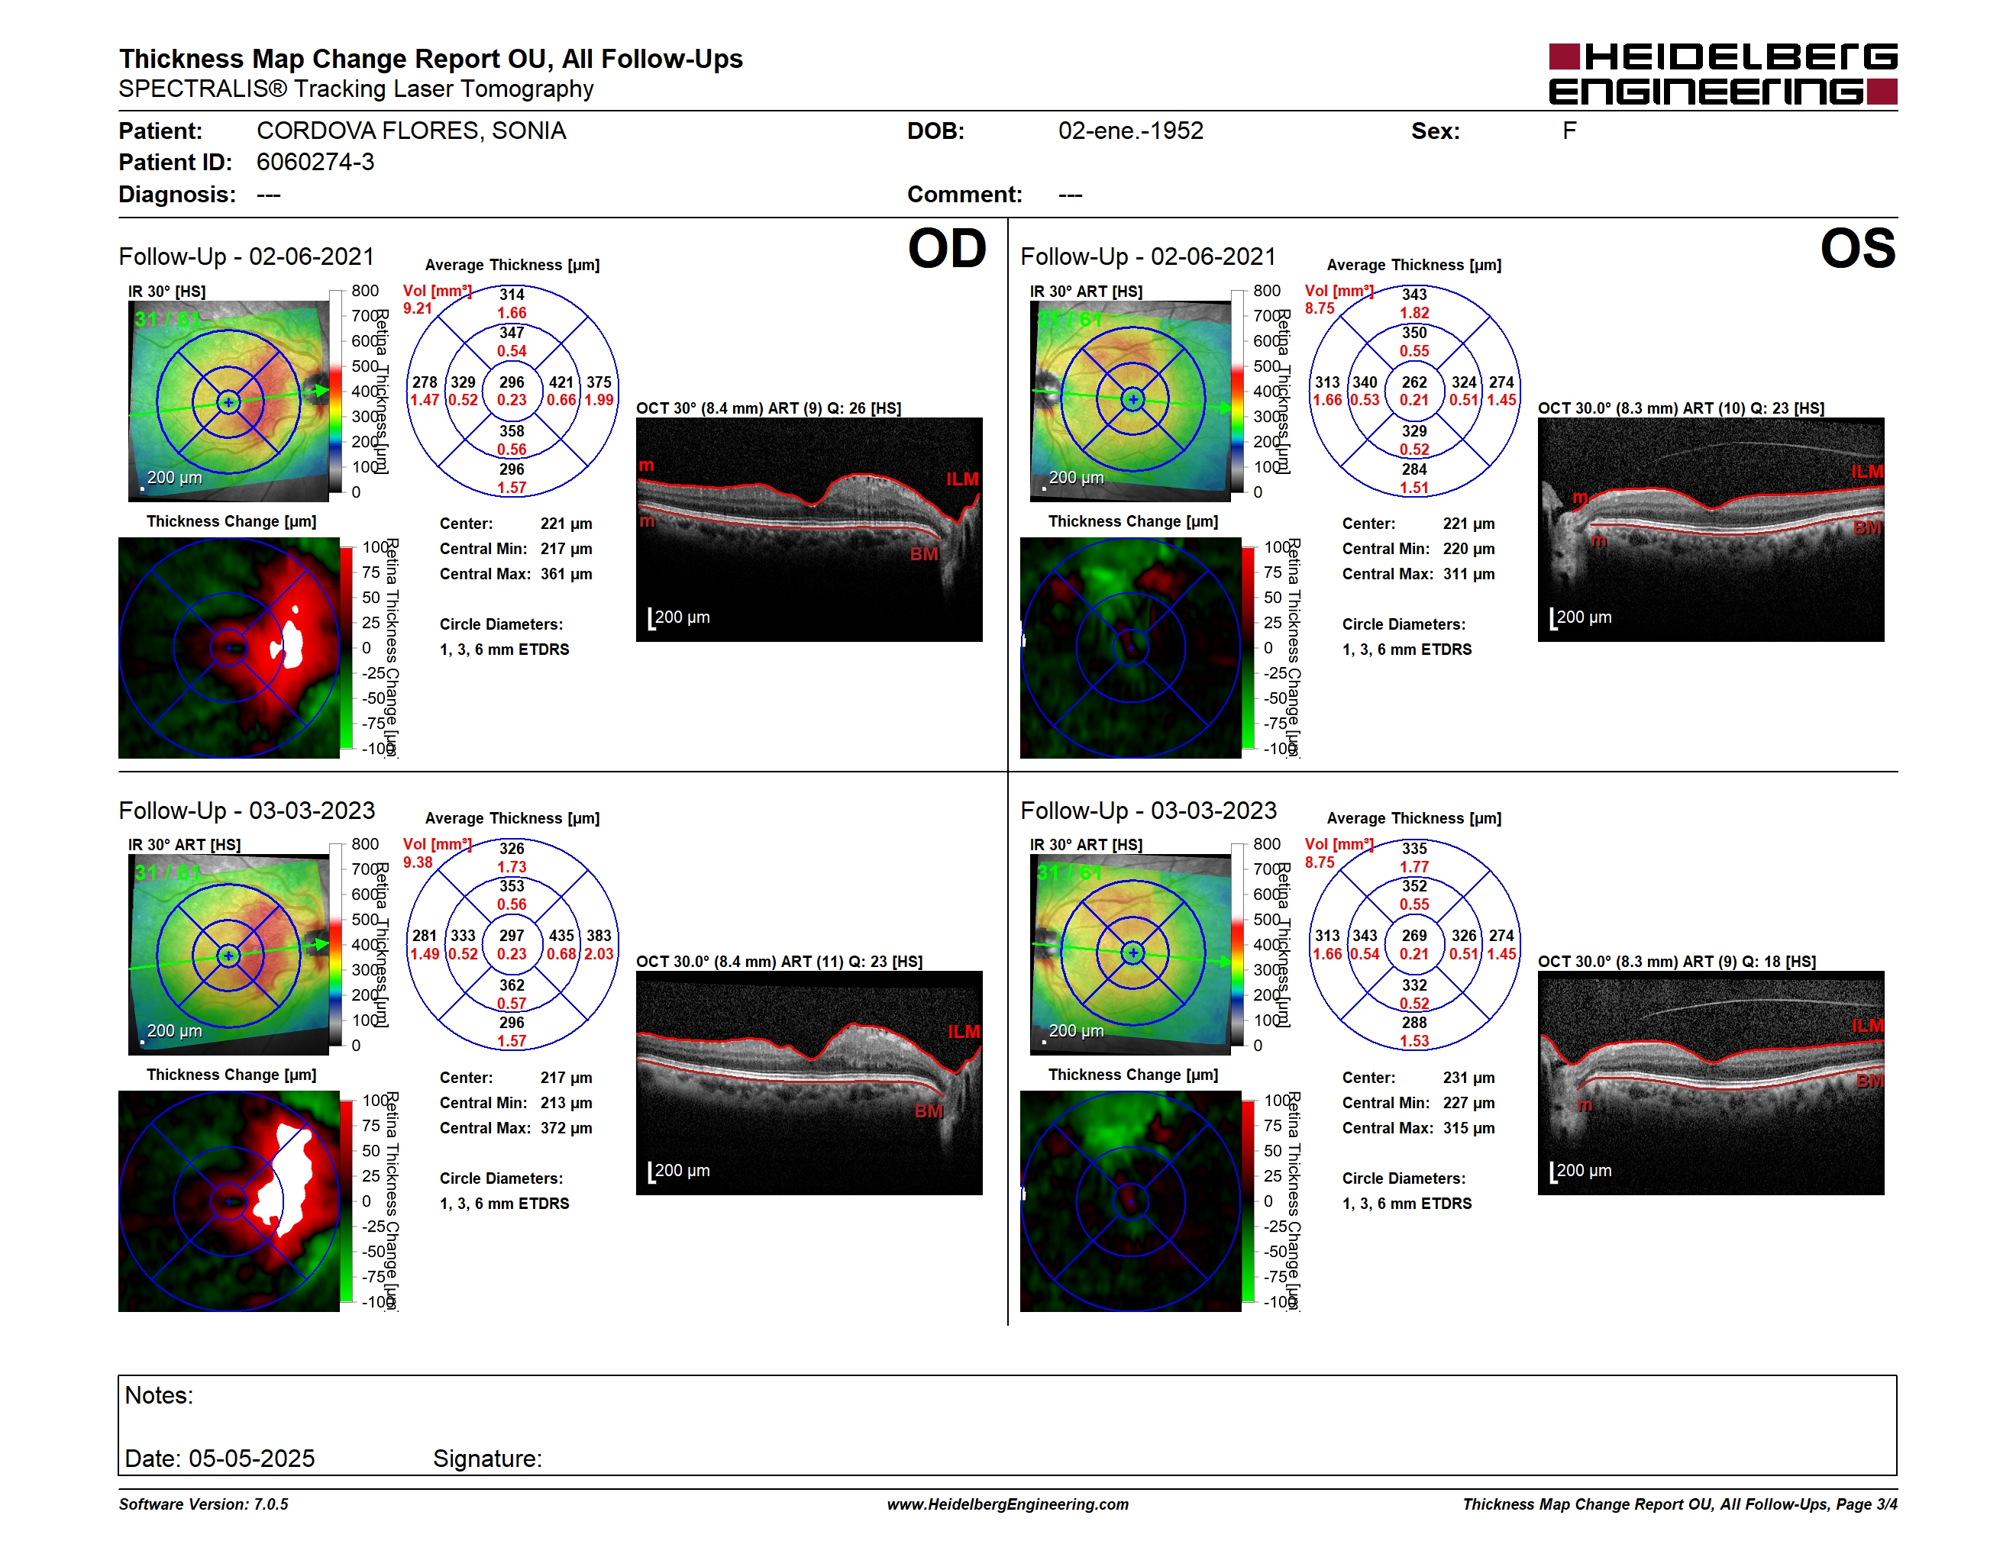Open the OCT B-scan labeled 'ART (11) Q: 23'
The width and height of the screenshot is (2016, 1557).
pos(809,1083)
